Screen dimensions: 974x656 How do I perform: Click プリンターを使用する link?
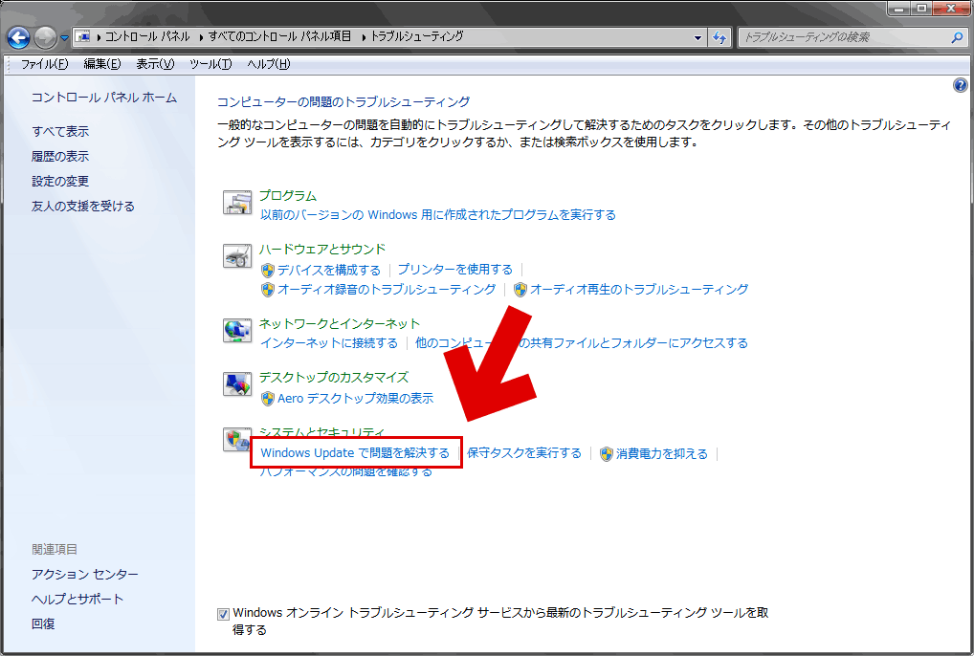(x=455, y=270)
